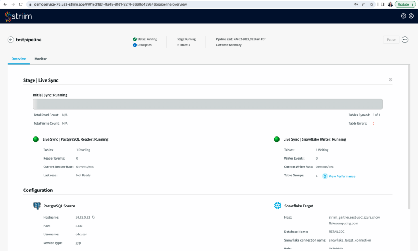Select the Overview tab
The width and height of the screenshot is (418, 251).
pos(19,59)
